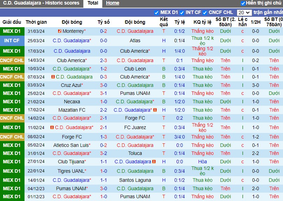Image resolution: width=283 pixels, height=201 pixels.
Task: Click the 3-2 score against Toluca
Action: [x=104, y=153]
